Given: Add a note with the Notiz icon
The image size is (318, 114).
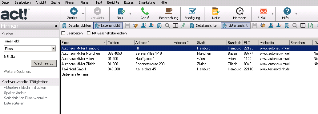Looking at the screenshot, I should tap(216, 11).
